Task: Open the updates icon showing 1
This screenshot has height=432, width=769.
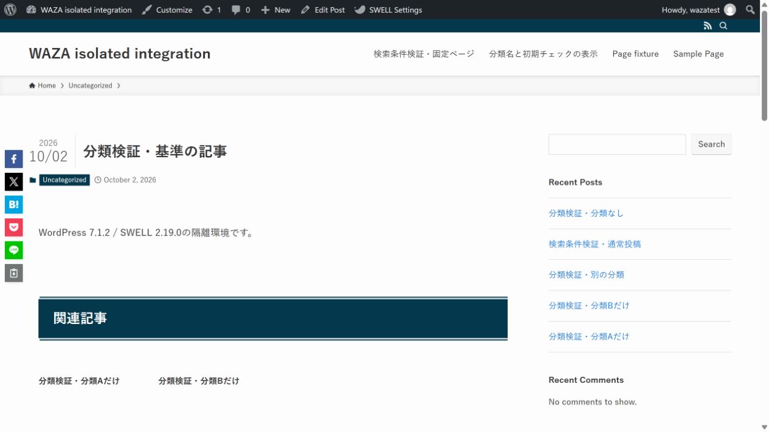Action: point(212,10)
